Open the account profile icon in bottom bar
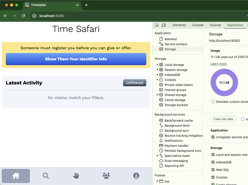Image resolution: width=248 pixels, height=185 pixels. [x=136, y=176]
